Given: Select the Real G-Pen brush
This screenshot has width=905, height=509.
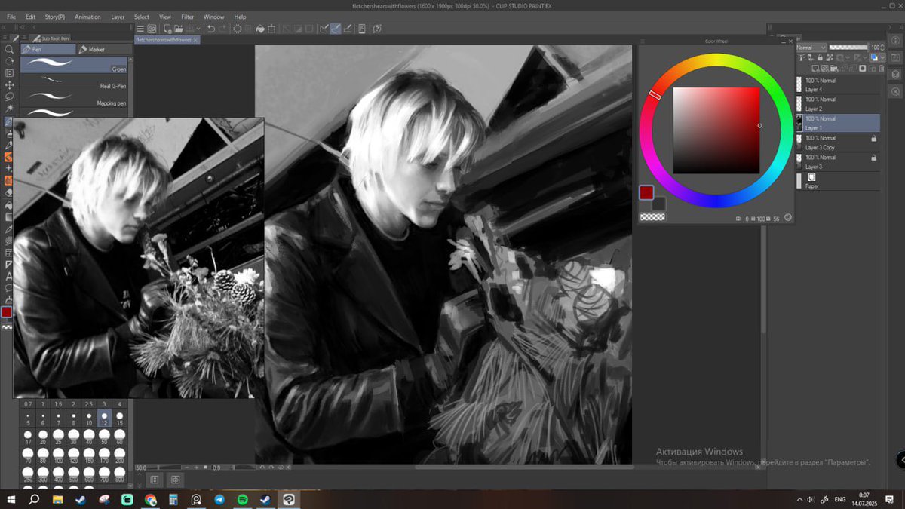Looking at the screenshot, I should pos(75,81).
